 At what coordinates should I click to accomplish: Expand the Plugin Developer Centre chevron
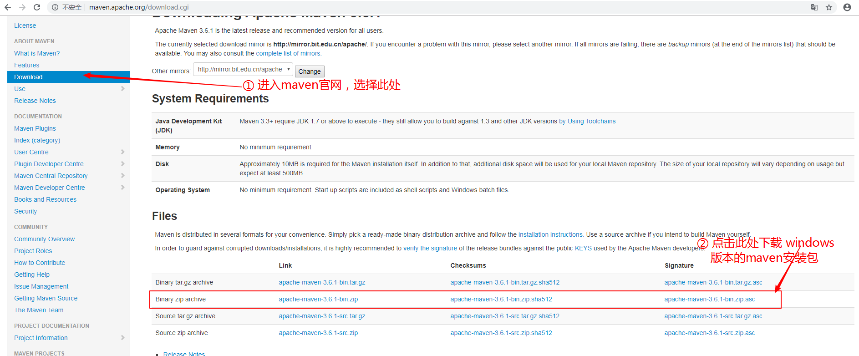(123, 164)
